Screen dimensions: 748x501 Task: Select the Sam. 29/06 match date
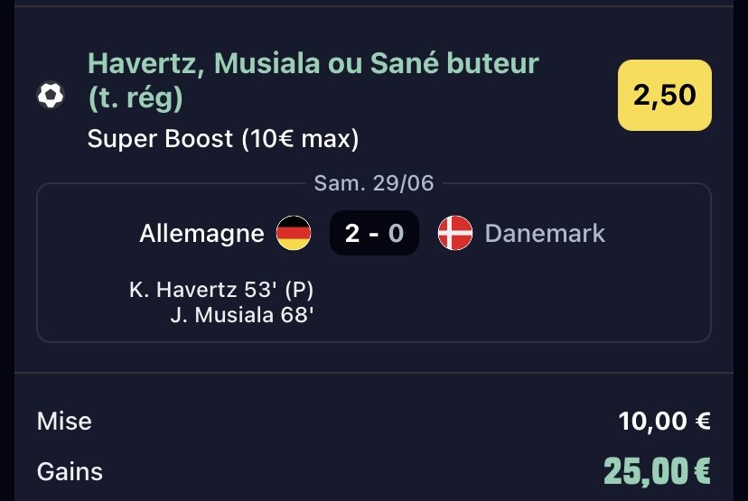pos(373,183)
